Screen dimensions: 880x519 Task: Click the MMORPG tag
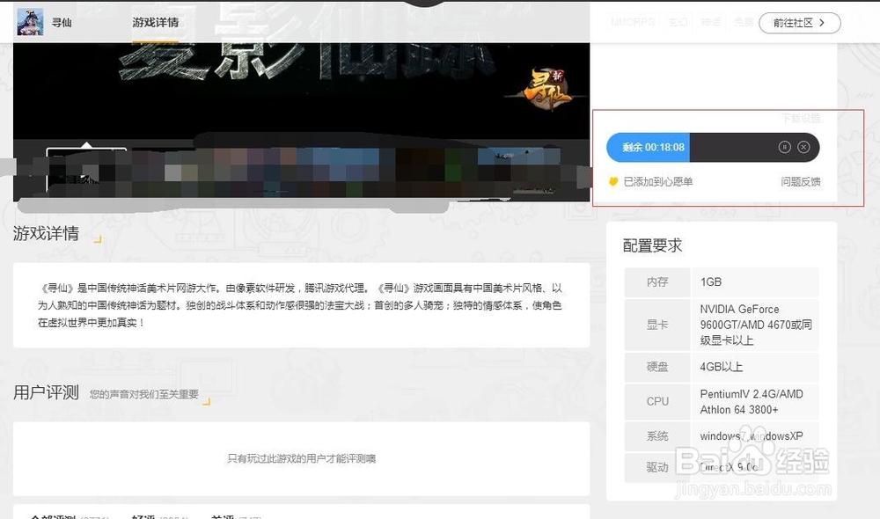click(x=633, y=22)
